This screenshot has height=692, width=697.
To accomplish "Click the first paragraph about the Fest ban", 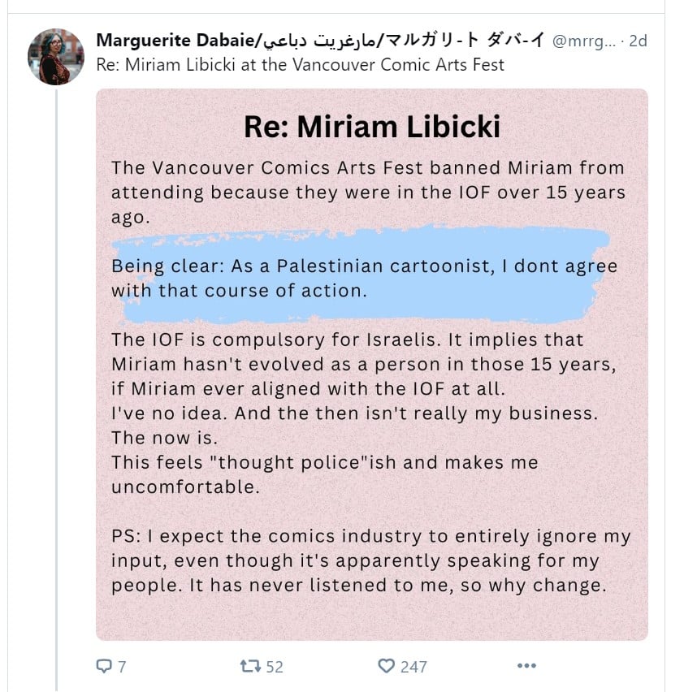I will (368, 192).
